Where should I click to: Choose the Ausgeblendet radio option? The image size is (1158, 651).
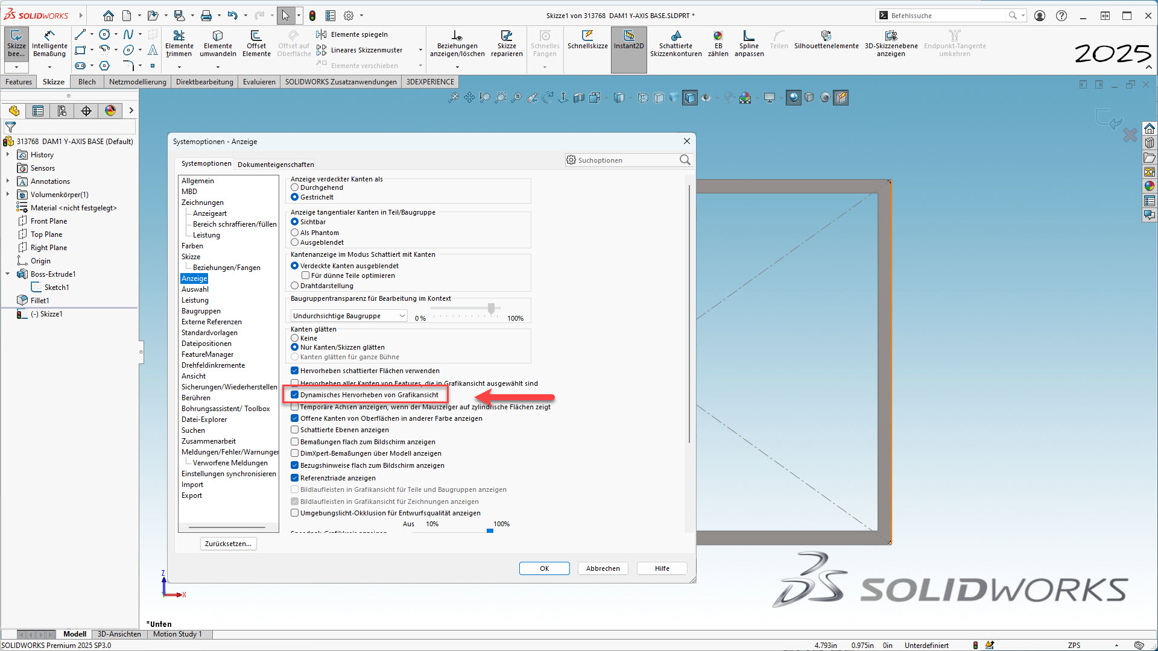pos(295,242)
